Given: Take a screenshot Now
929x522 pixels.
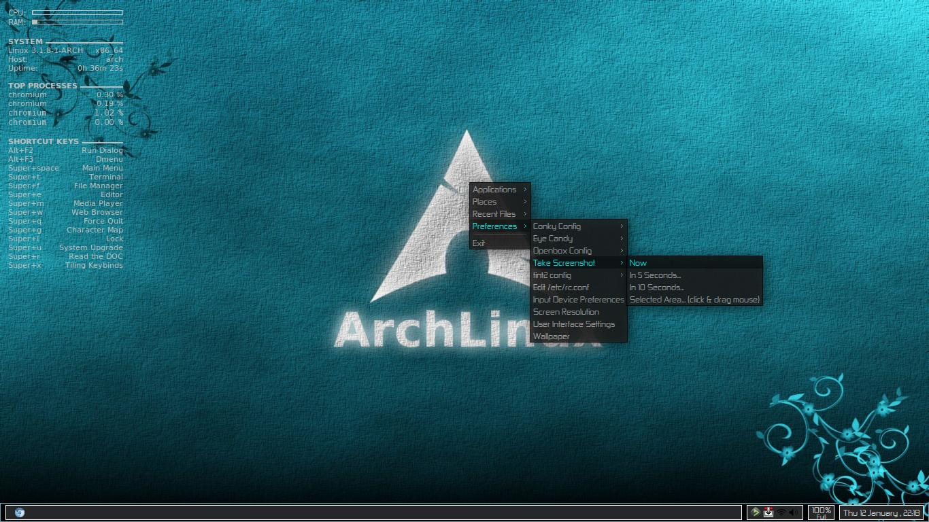Looking at the screenshot, I should (x=694, y=263).
